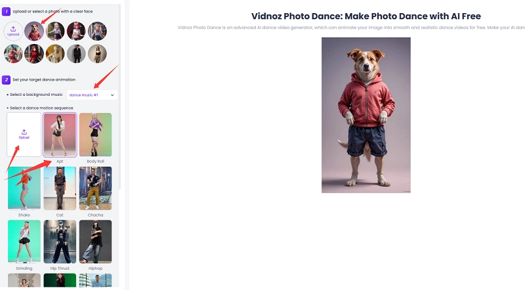Click the circular photo Upload button
525x290 pixels.
point(13,31)
